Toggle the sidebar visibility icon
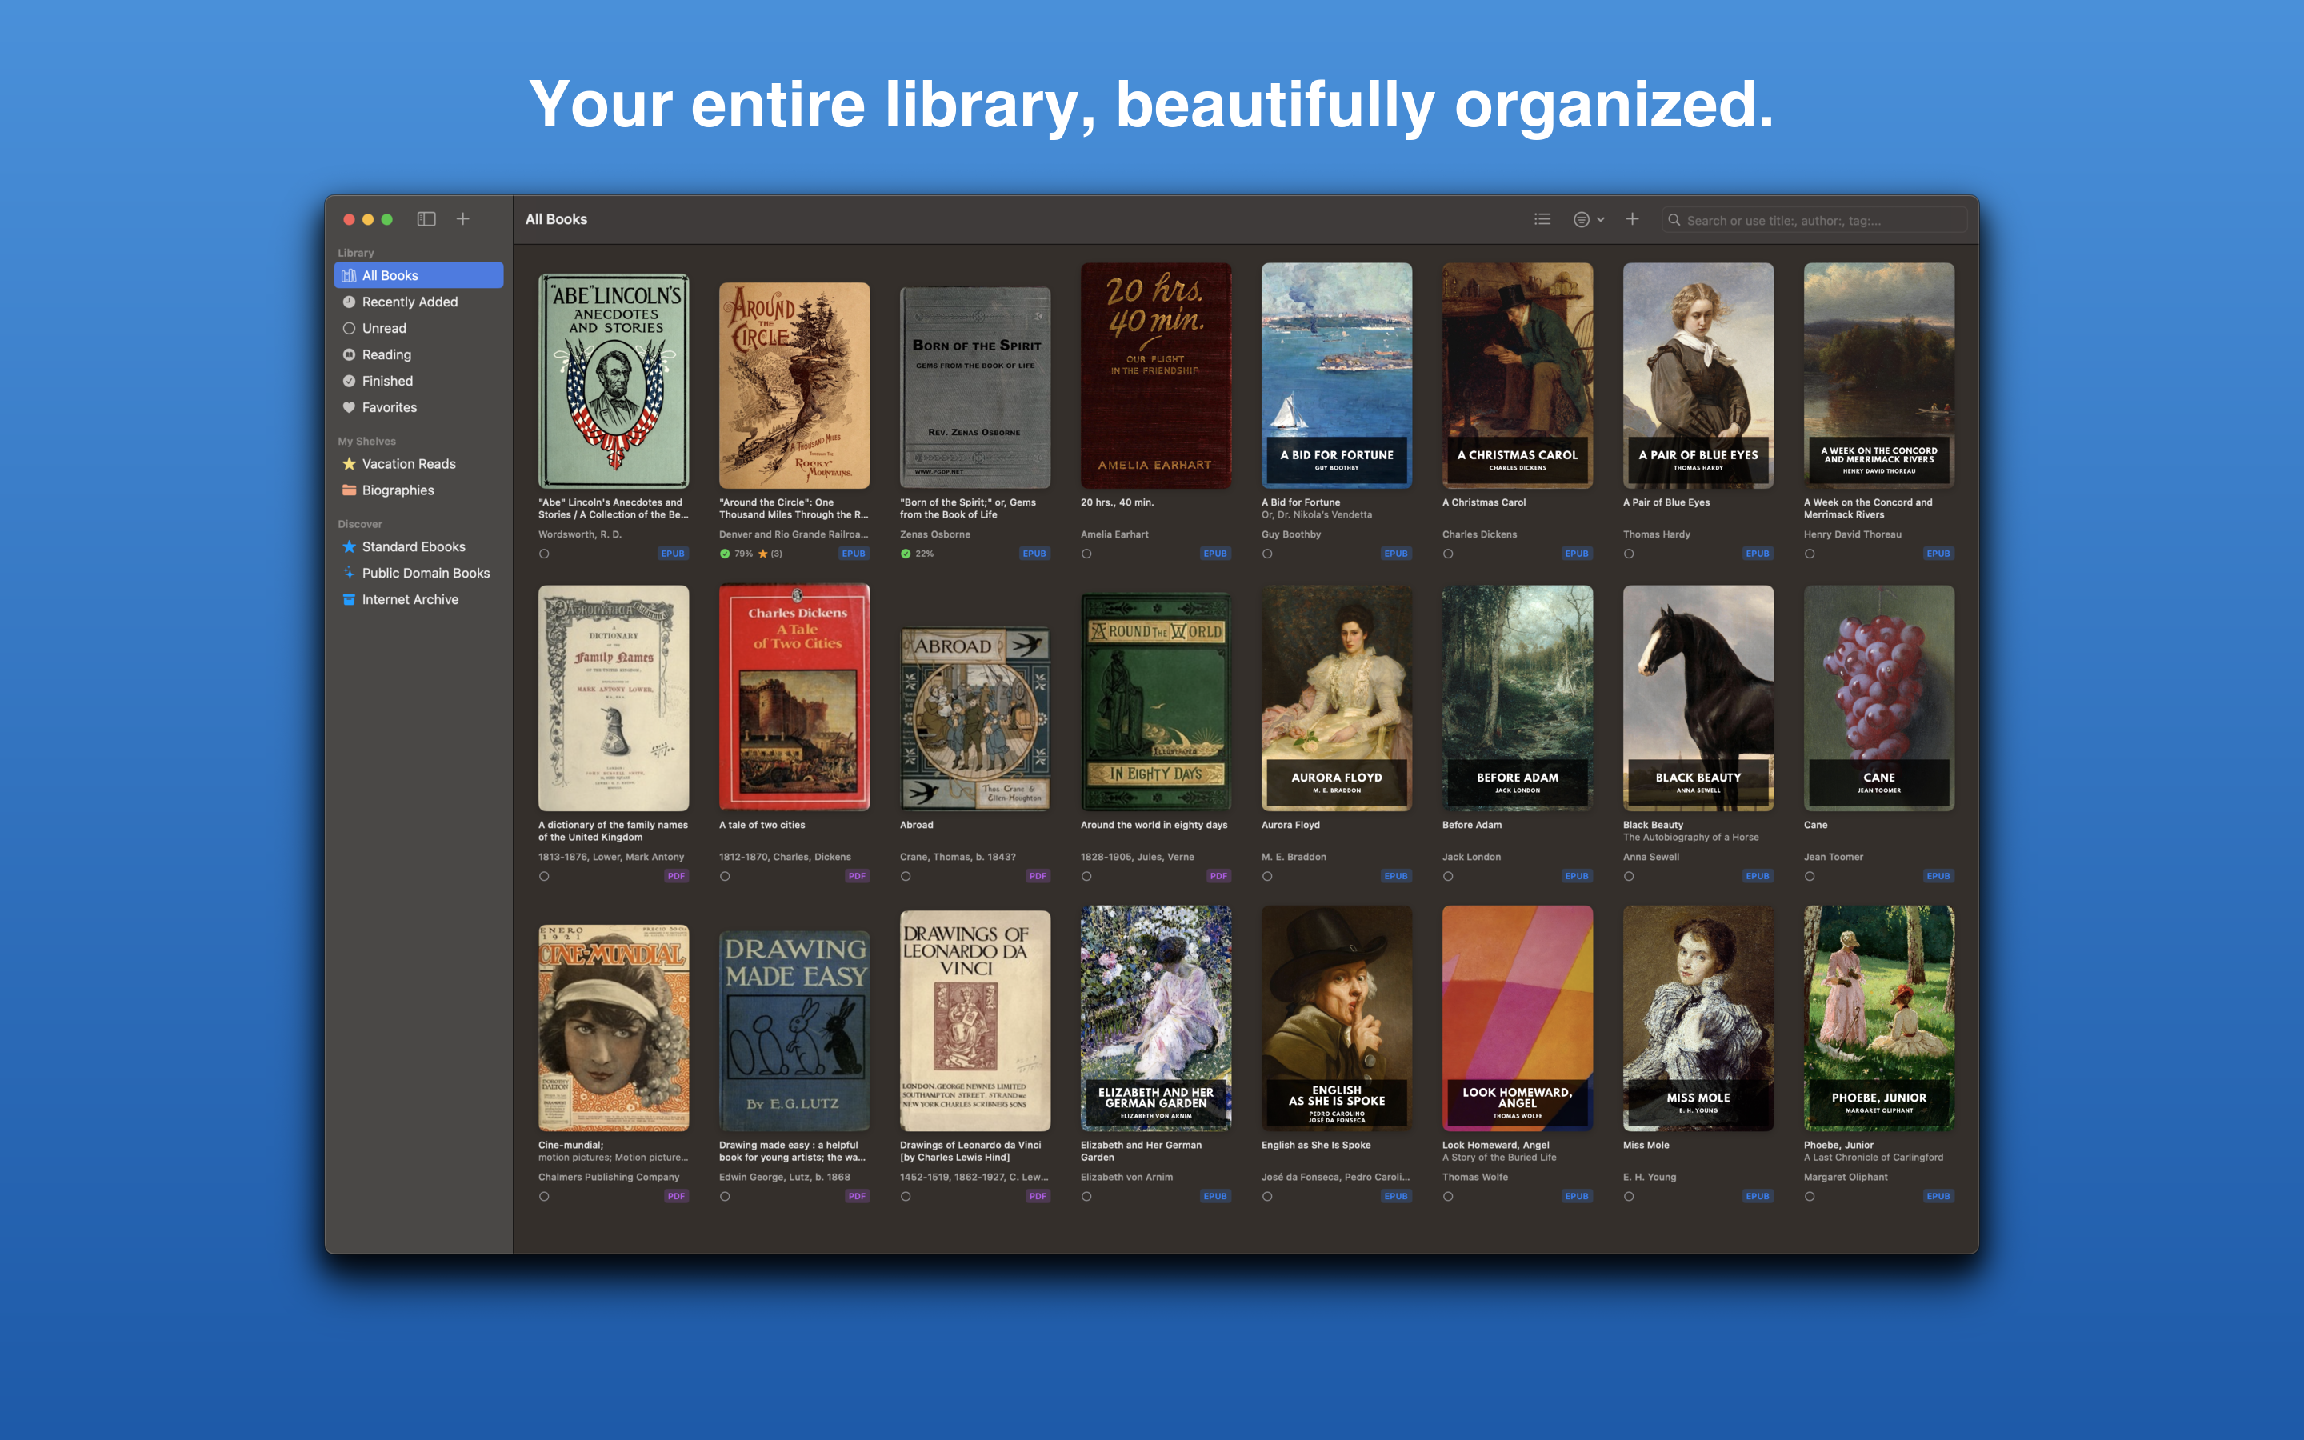 click(426, 218)
